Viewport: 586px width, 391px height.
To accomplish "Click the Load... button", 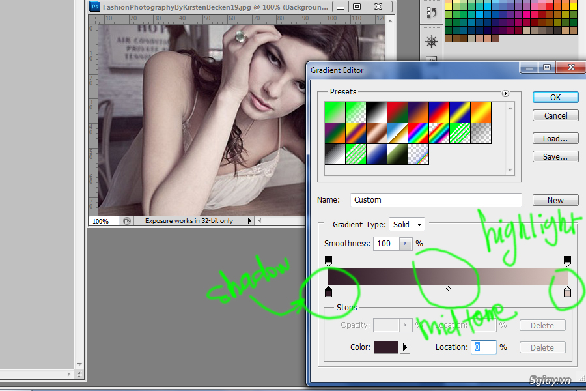I will [555, 138].
